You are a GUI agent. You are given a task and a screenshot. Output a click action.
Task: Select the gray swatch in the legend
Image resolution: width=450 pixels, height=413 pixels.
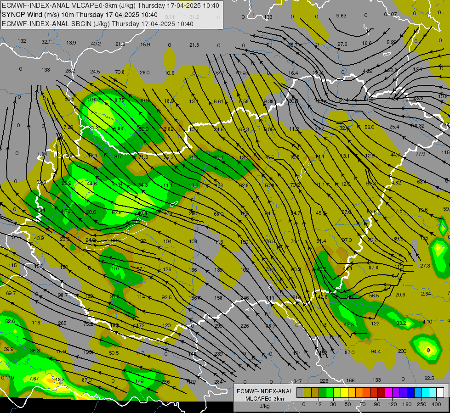point(300,392)
